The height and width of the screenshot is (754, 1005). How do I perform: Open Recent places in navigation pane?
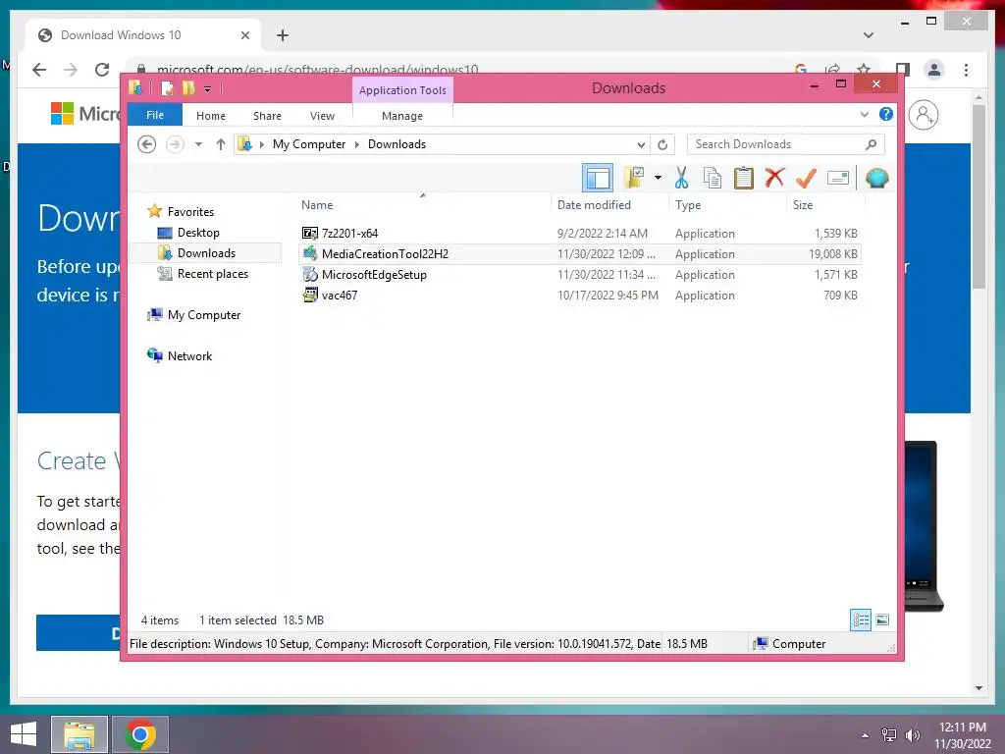pos(212,274)
